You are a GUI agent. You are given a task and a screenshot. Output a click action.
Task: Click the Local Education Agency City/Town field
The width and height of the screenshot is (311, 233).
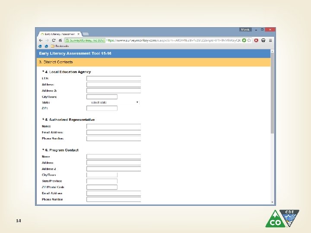(102, 97)
